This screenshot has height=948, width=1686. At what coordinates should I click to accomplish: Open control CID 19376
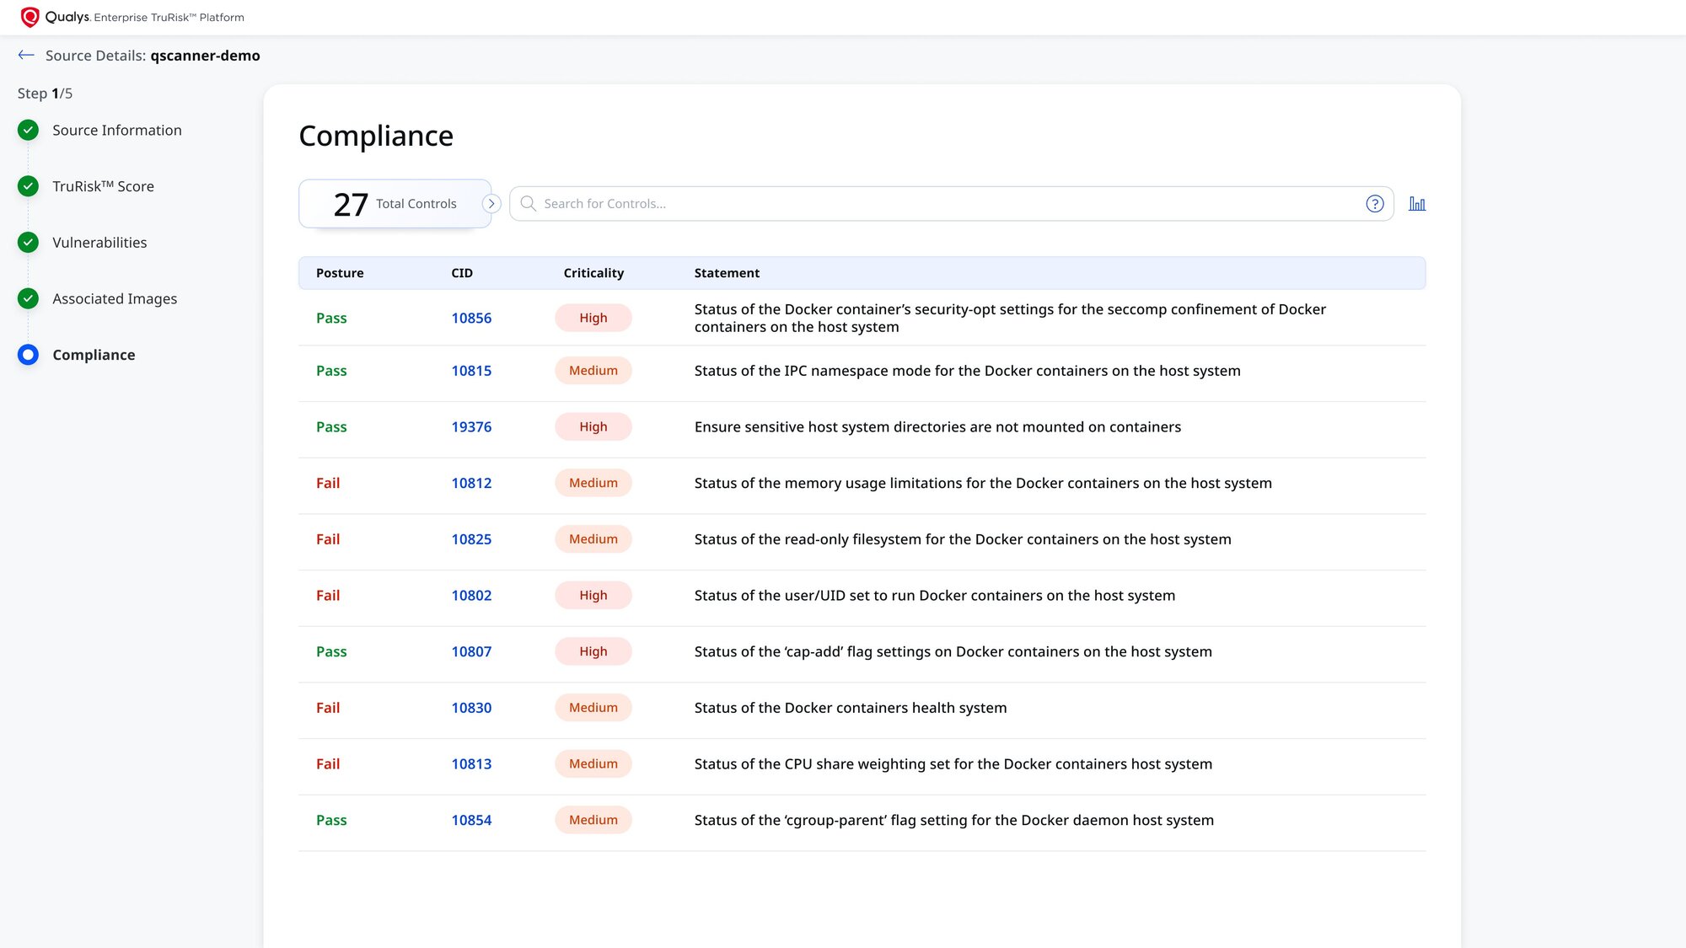click(471, 427)
